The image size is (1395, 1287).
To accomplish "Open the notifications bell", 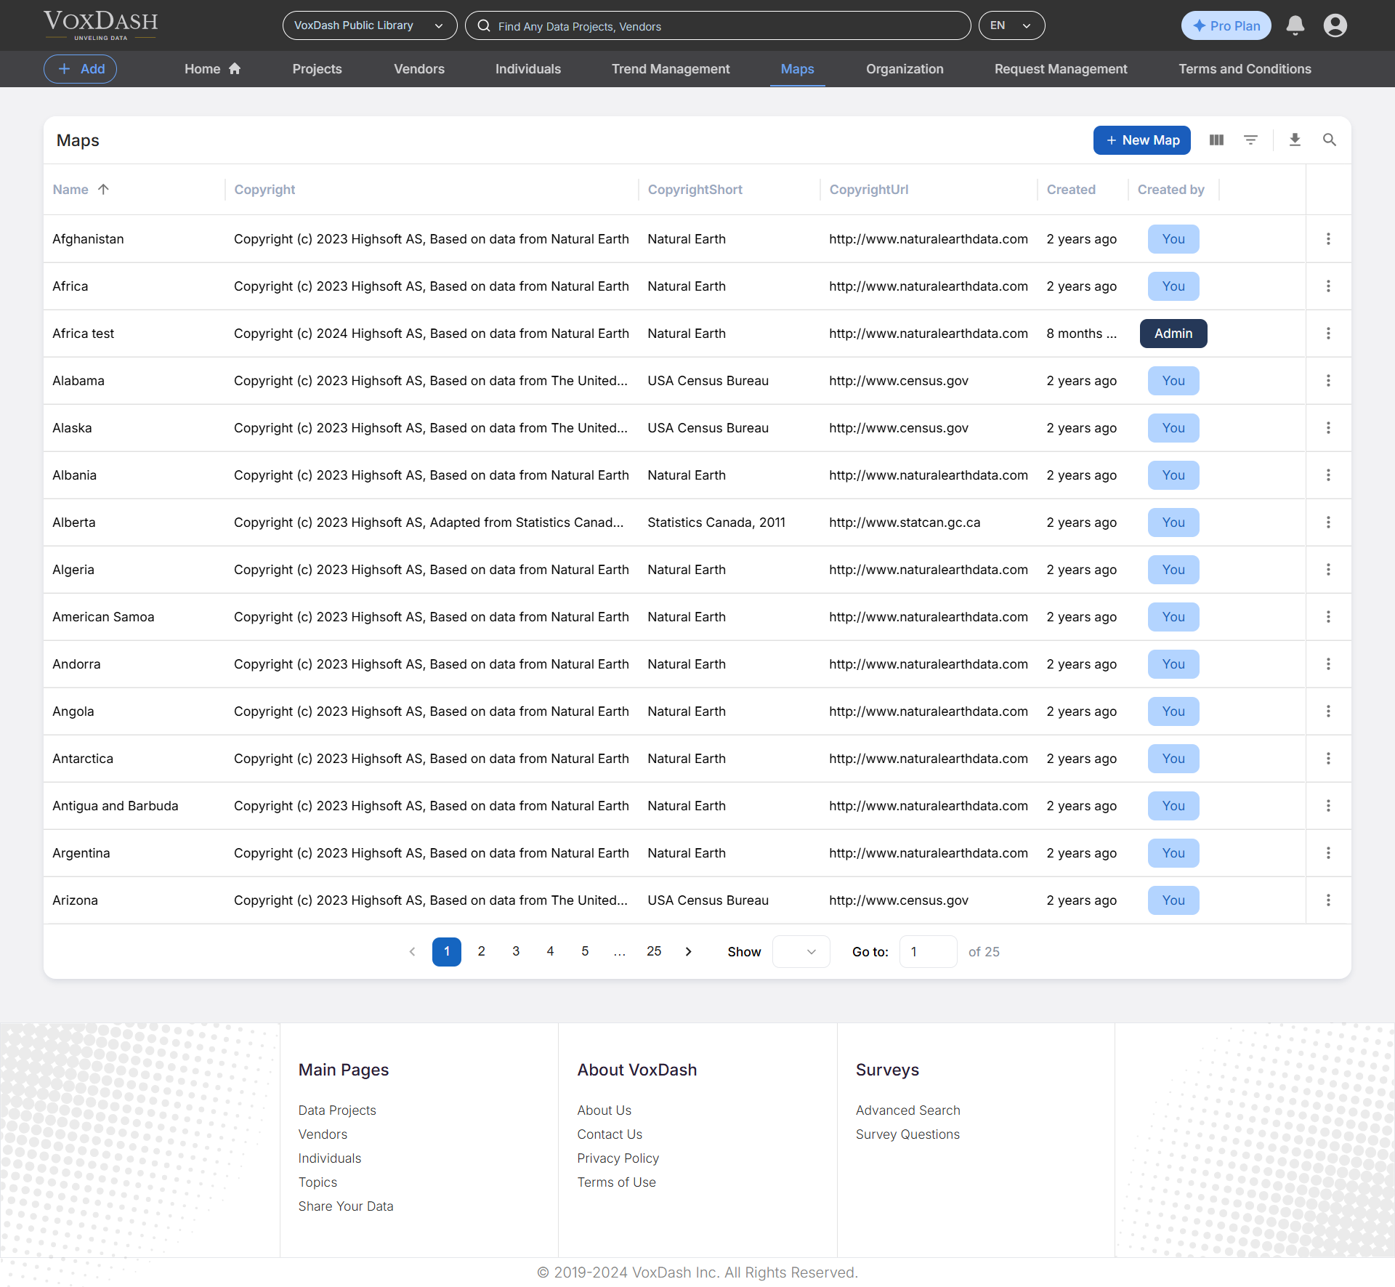I will [x=1295, y=25].
